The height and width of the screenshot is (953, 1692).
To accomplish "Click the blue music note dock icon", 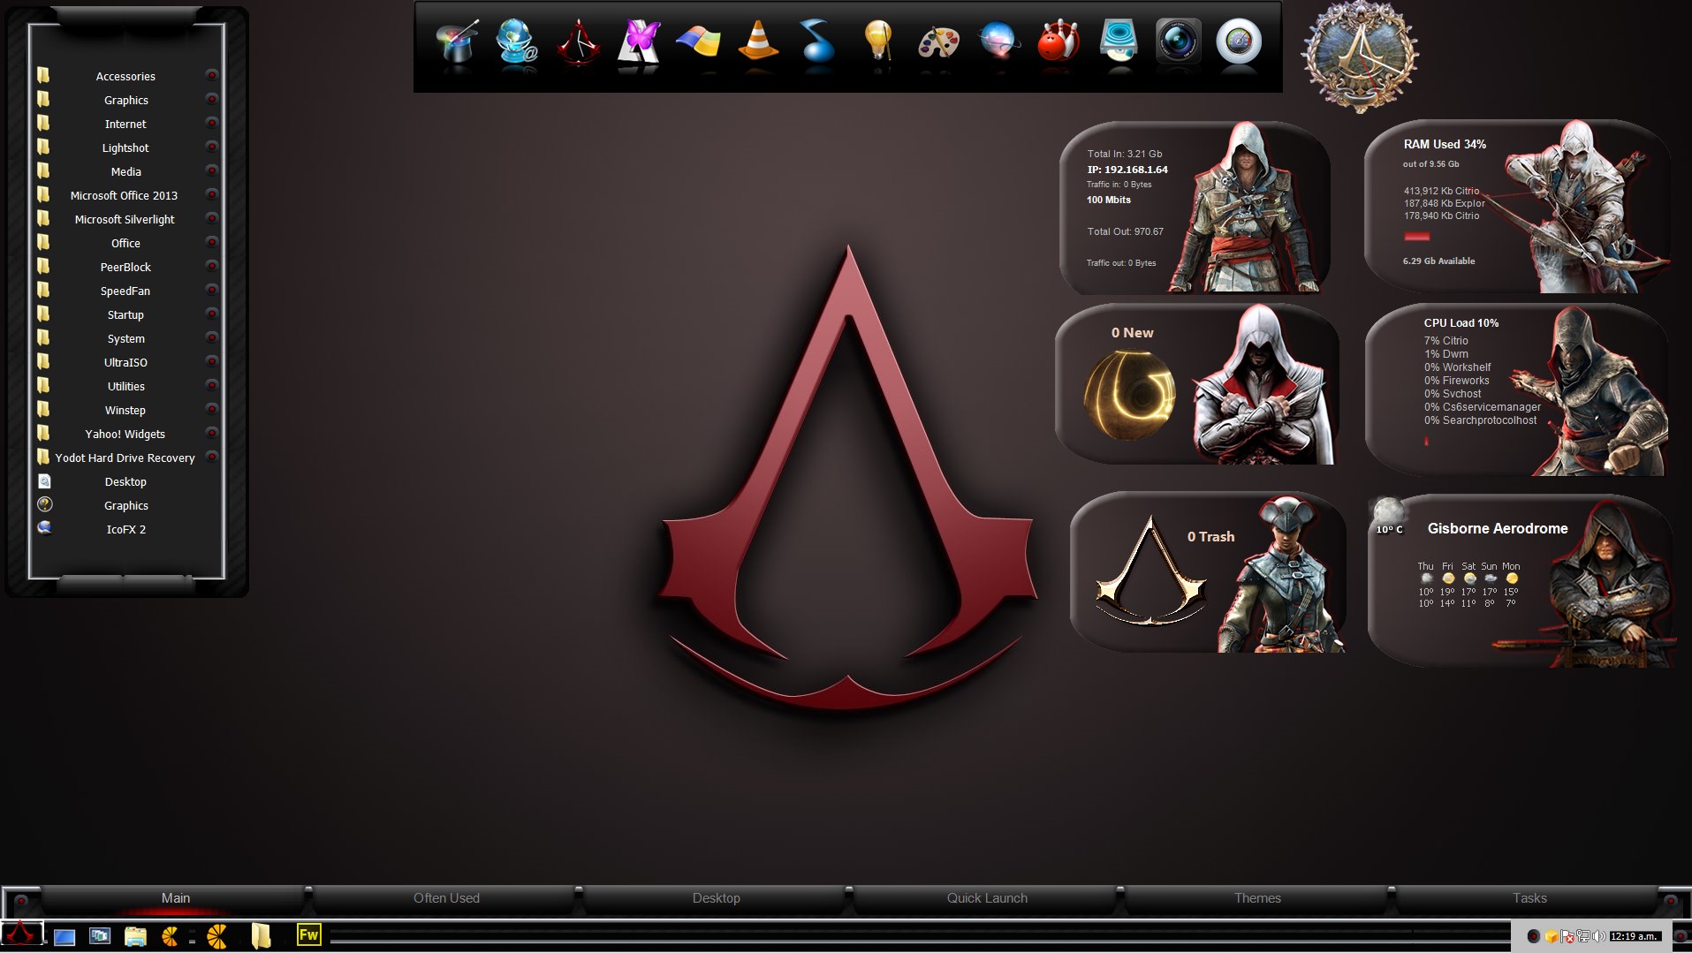I will tap(817, 42).
